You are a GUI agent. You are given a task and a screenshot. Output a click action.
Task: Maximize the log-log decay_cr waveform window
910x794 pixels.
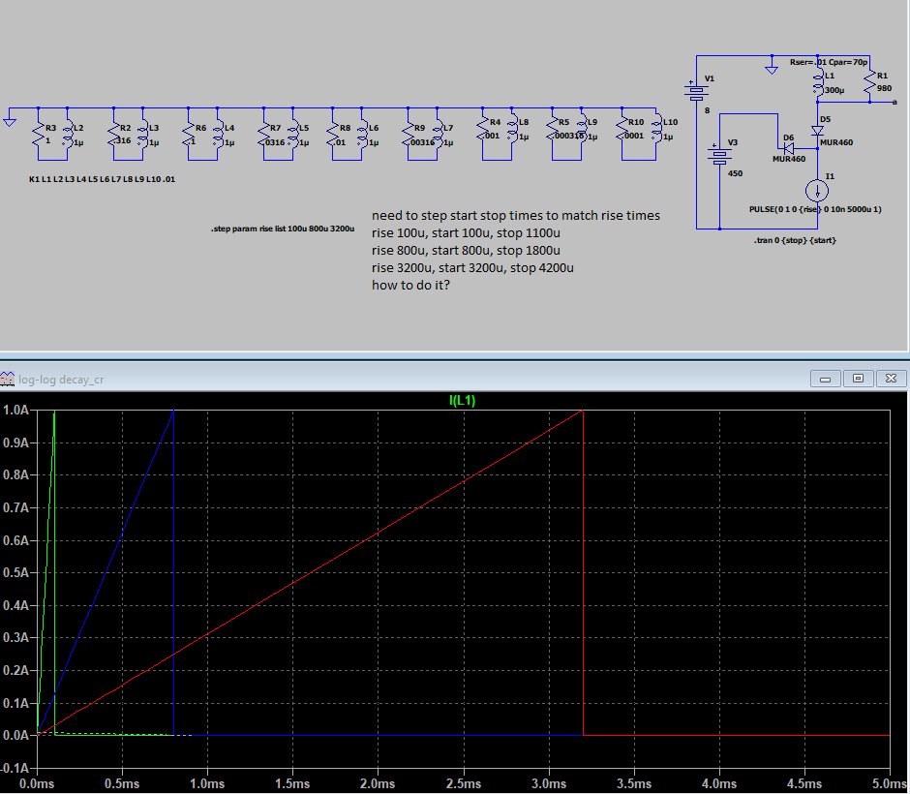(858, 379)
